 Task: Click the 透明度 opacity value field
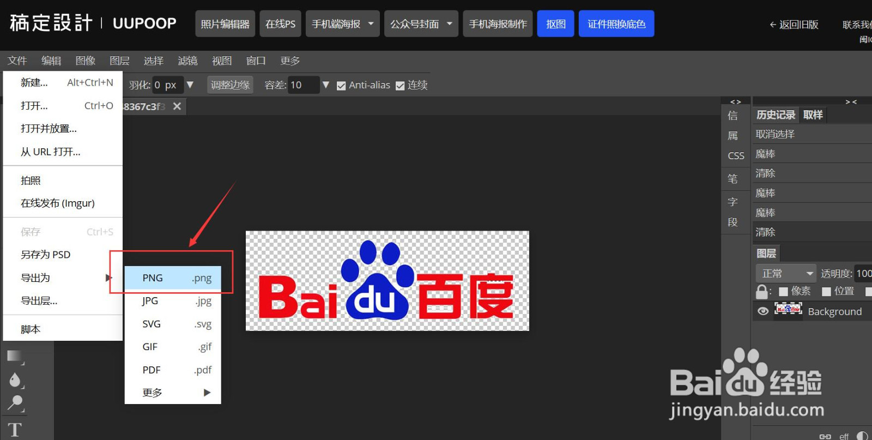pos(863,273)
